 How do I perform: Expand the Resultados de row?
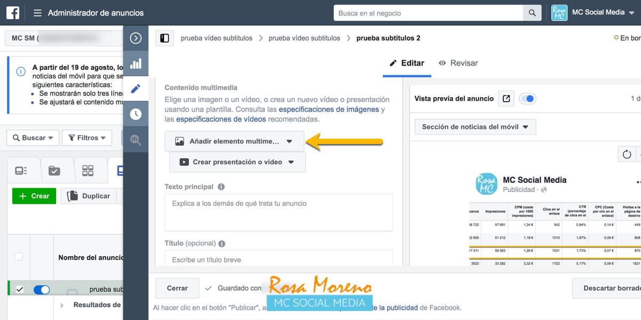tap(62, 305)
